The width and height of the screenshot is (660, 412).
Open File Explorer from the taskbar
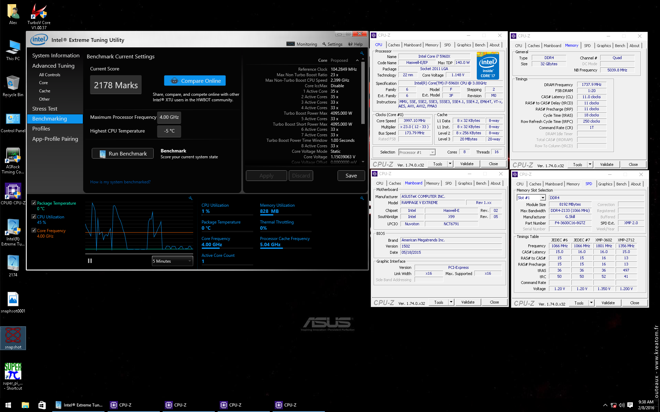pos(25,405)
